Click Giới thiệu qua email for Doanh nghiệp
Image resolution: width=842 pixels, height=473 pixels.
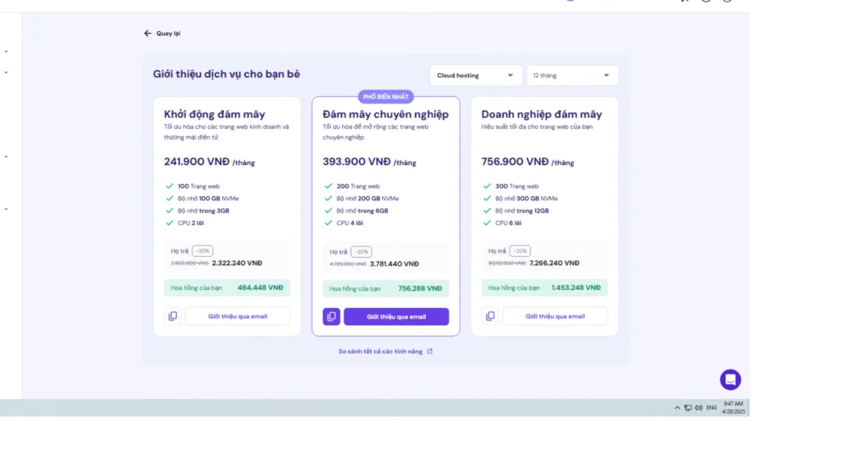555,316
